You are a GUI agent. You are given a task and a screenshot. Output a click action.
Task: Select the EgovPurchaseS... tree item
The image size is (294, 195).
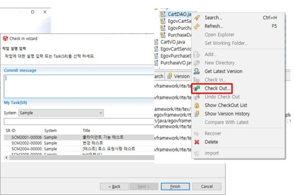(x=173, y=56)
